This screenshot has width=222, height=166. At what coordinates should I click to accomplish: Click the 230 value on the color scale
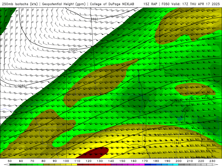pos(213,161)
